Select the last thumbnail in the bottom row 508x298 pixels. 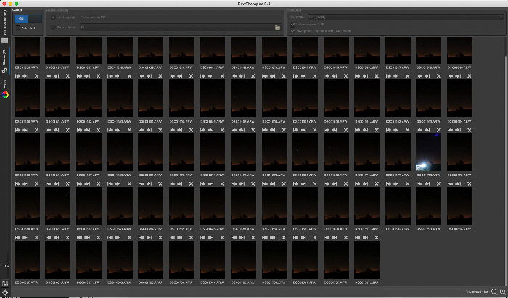(x=366, y=260)
